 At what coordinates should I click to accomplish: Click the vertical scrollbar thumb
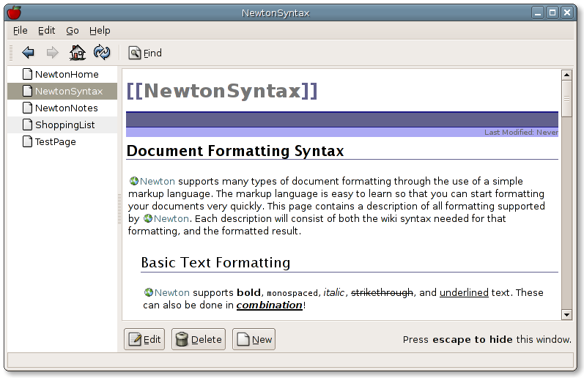pyautogui.click(x=566, y=99)
